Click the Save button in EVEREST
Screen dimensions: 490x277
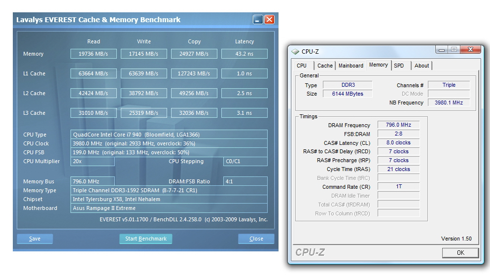[x=35, y=239]
